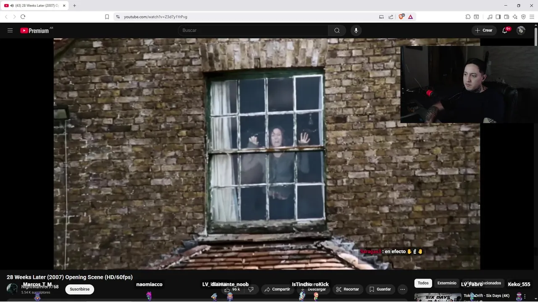Image resolution: width=538 pixels, height=302 pixels.
Task: Click Recortar clip button
Action: pyautogui.click(x=348, y=289)
